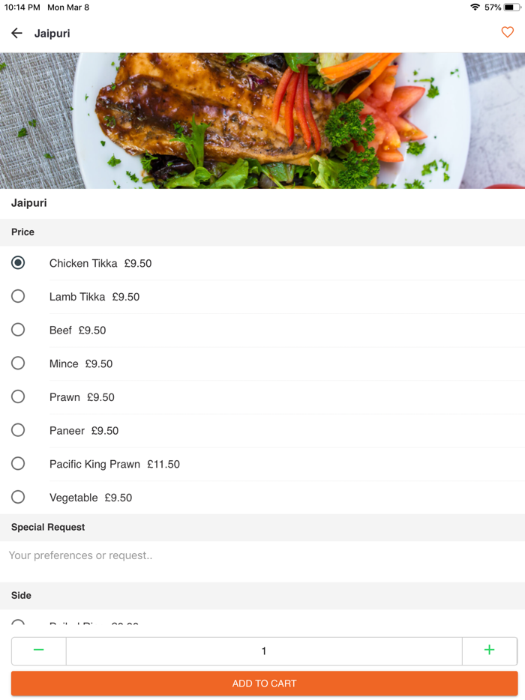525x700 pixels.
Task: Click the ADD TO CART button
Action: click(x=264, y=684)
